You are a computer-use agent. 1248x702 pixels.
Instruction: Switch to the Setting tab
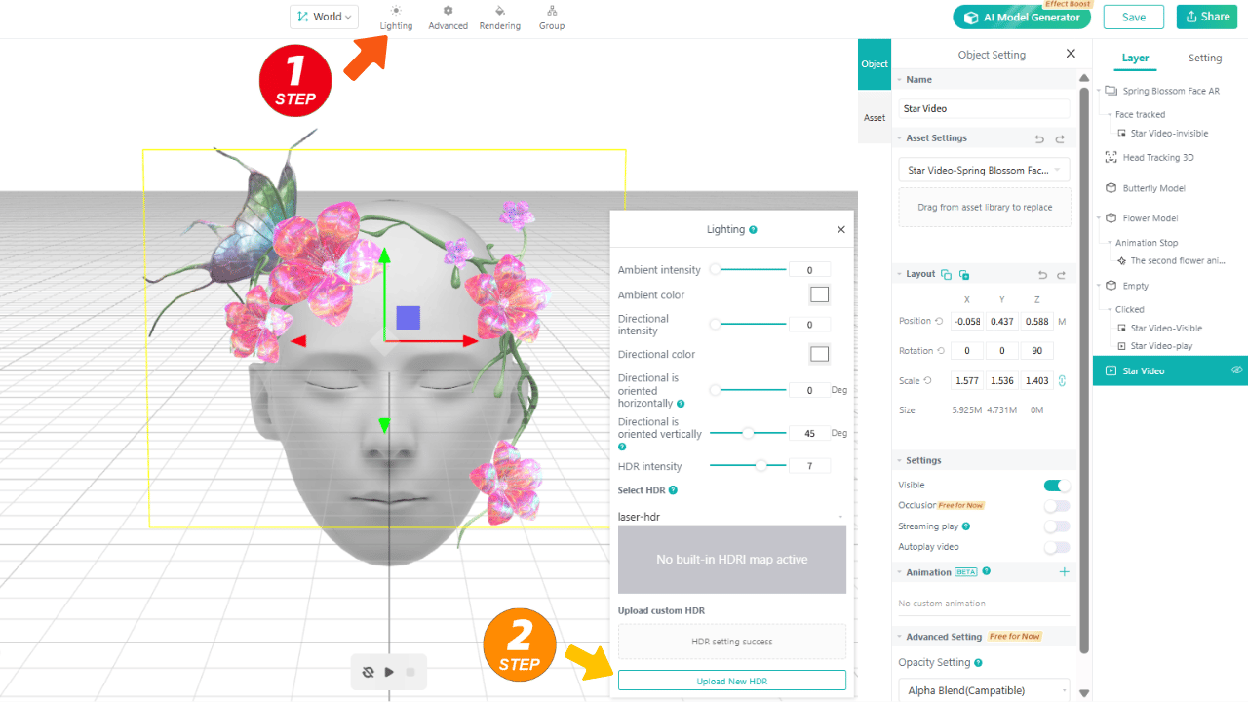(1204, 58)
